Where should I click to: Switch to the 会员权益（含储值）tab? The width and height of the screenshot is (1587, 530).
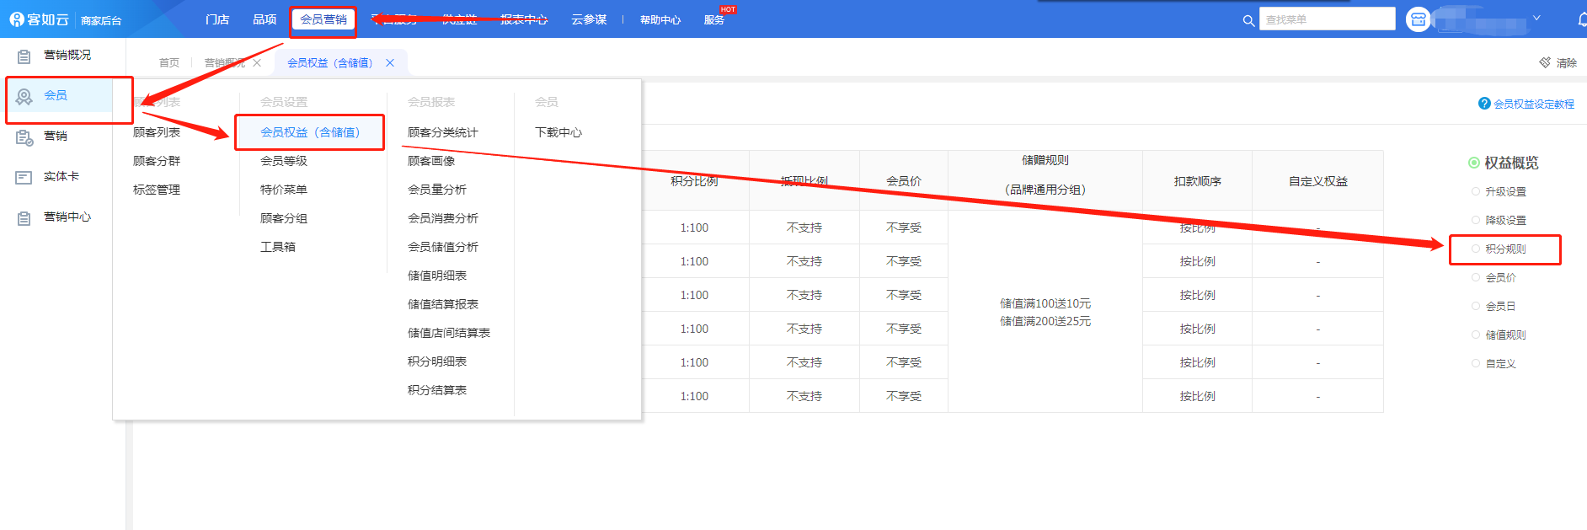(330, 62)
